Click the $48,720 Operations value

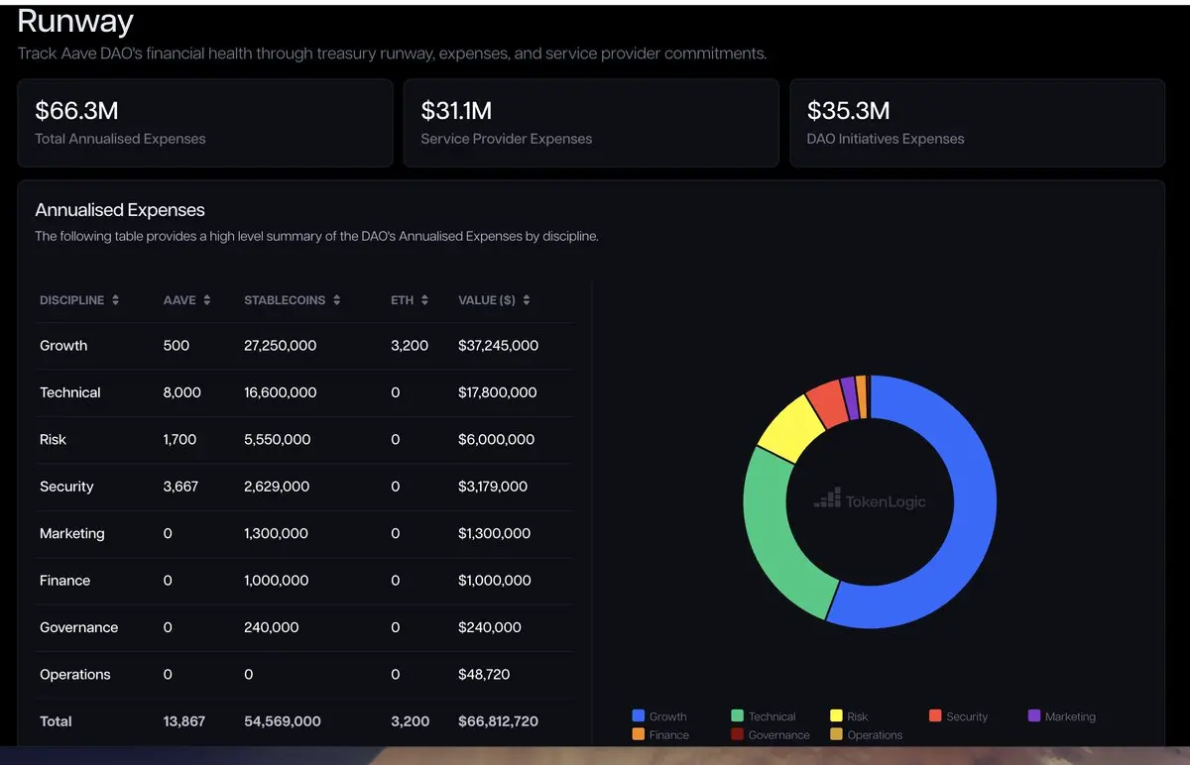click(484, 675)
